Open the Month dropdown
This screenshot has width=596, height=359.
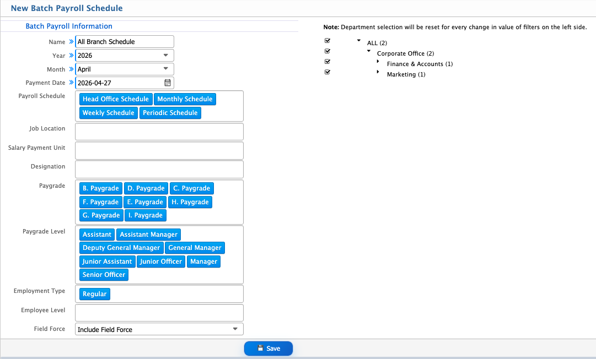click(x=165, y=69)
